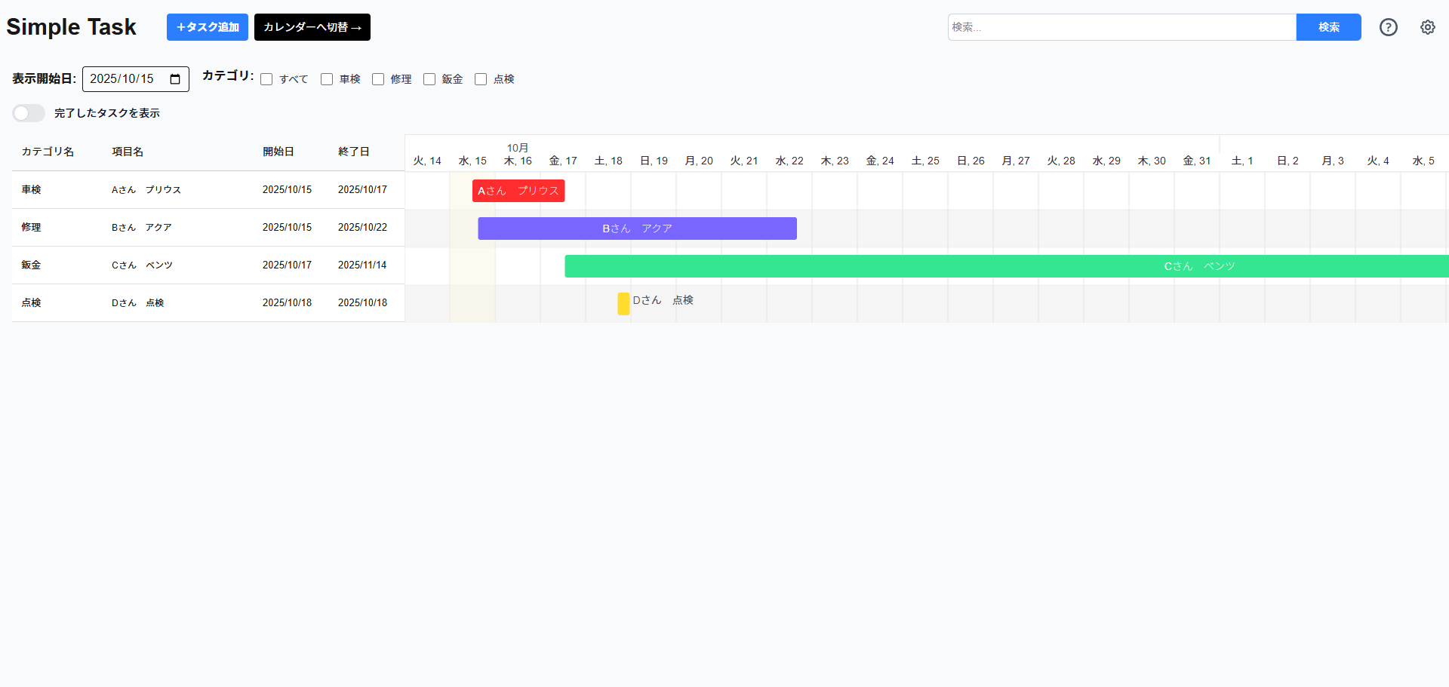Check the すべて category checkbox

(266, 79)
